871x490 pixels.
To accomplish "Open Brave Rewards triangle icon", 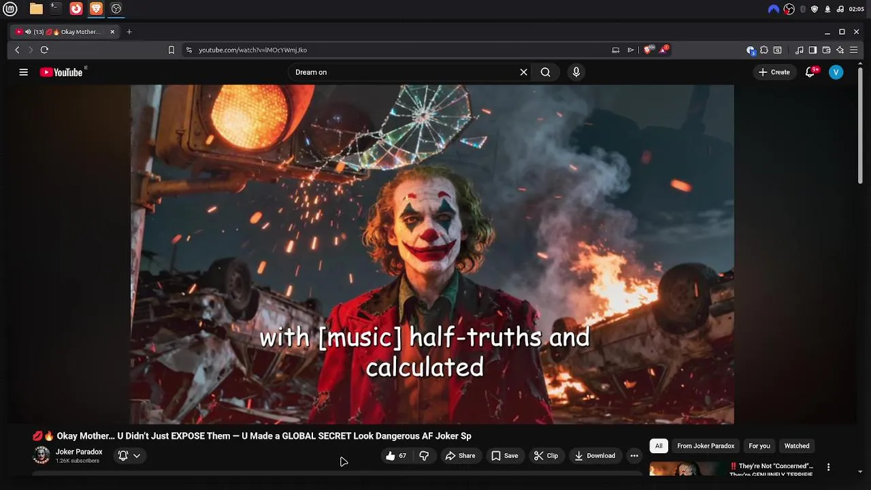I will tap(663, 50).
